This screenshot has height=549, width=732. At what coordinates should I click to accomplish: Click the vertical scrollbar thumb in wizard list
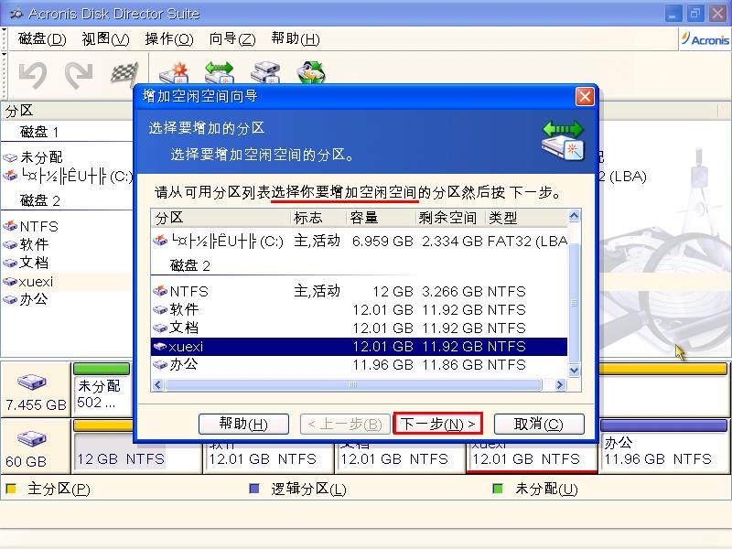coord(575,303)
